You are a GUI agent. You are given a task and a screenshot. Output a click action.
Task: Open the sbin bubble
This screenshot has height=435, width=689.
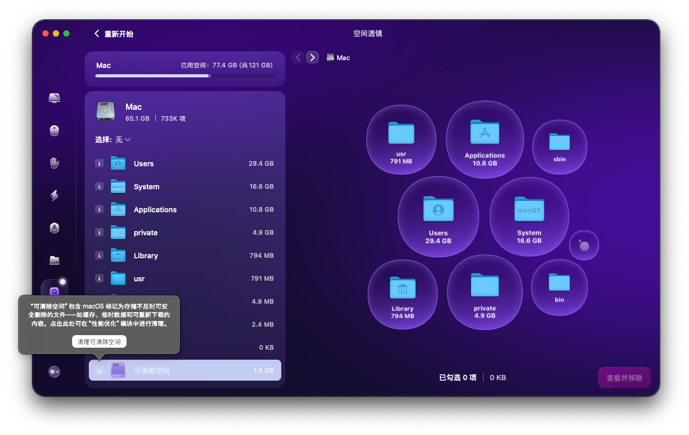tap(559, 147)
